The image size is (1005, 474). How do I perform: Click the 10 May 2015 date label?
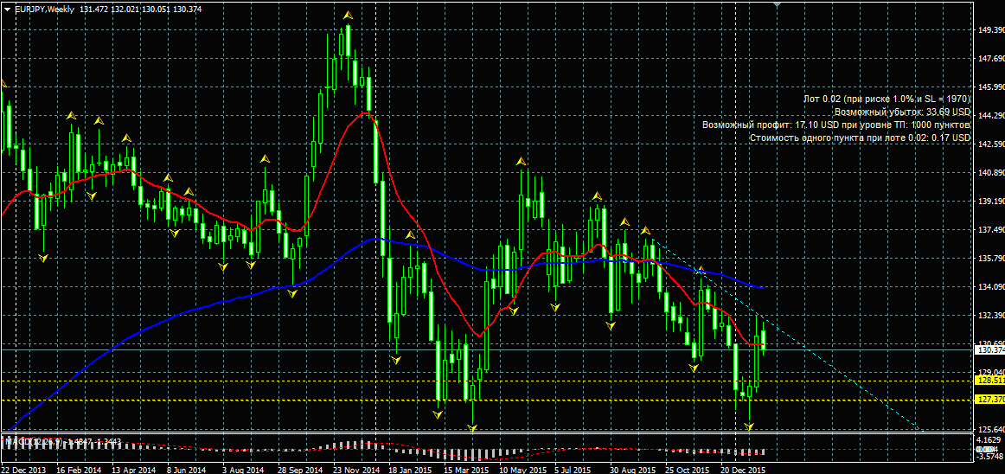point(522,470)
